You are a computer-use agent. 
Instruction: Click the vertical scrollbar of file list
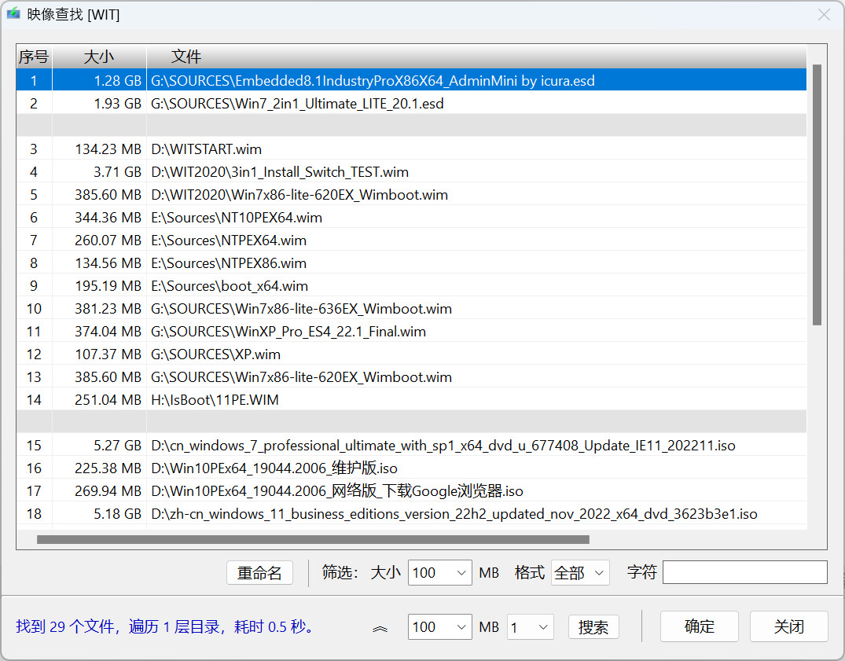[817, 194]
